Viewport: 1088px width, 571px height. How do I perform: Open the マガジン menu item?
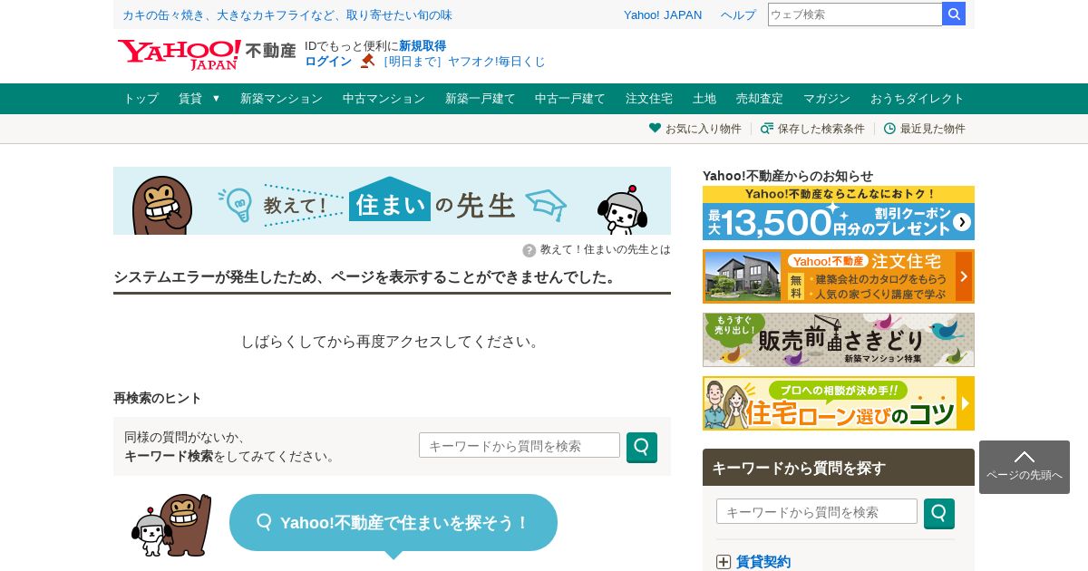tap(827, 99)
